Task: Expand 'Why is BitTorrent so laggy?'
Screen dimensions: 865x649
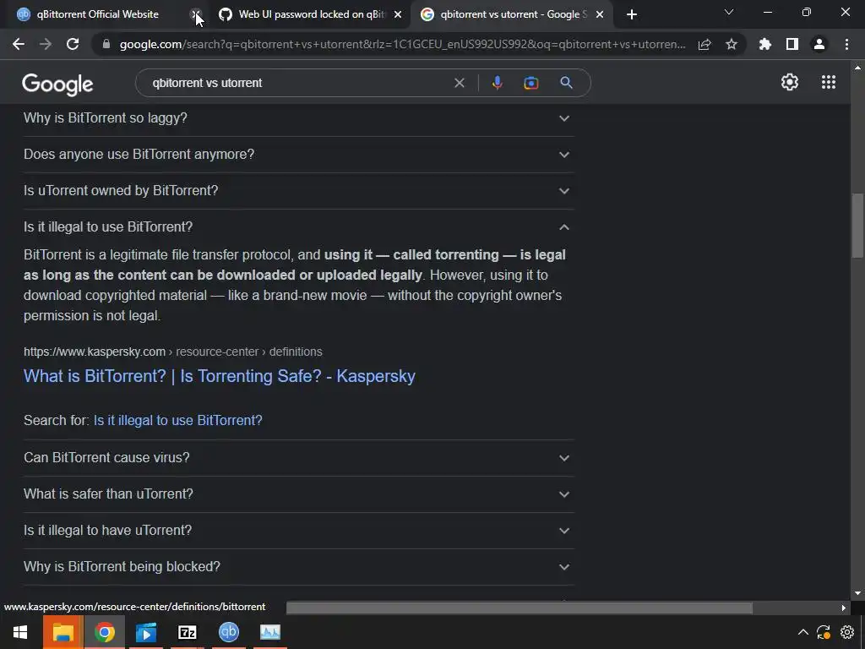Action: [x=298, y=118]
